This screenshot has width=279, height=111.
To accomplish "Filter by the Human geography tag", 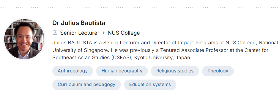I will (122, 71).
